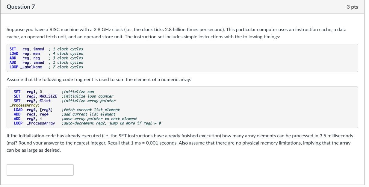Image resolution: width=369 pixels, height=187 pixels.
Task: Click the "Suppose you have a RISC machine" paragraph
Action: [x=176, y=33]
